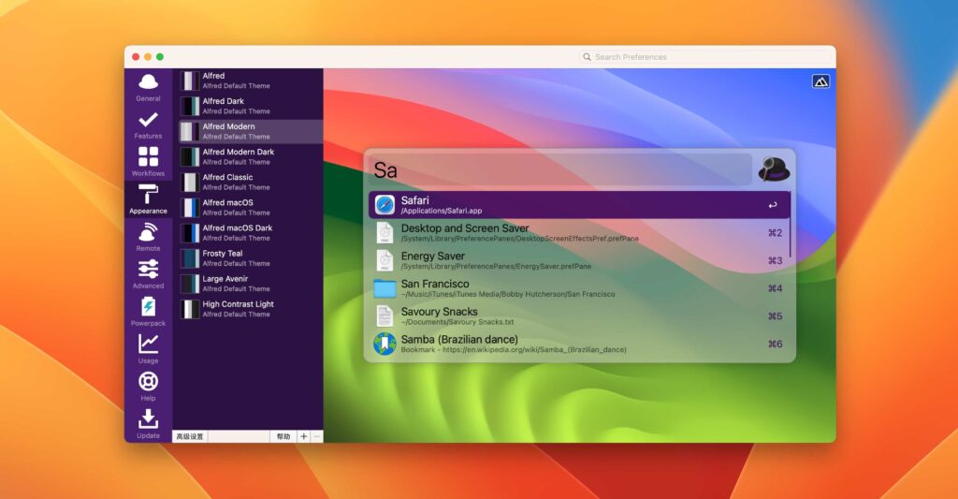Choose the High Contrast Light theme

(247, 308)
